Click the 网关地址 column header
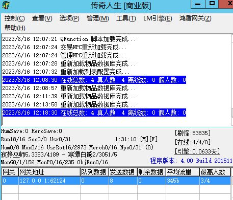 [49, 172]
